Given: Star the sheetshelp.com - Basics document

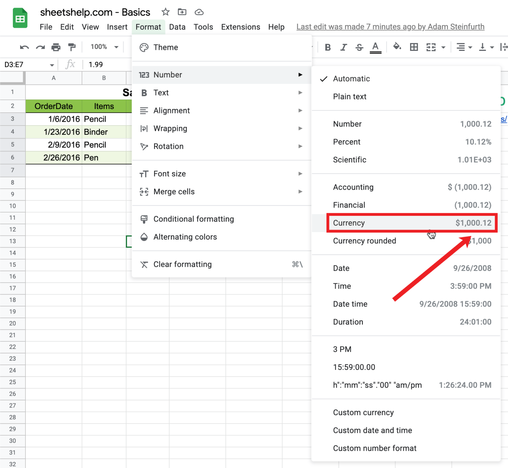Looking at the screenshot, I should pos(165,12).
